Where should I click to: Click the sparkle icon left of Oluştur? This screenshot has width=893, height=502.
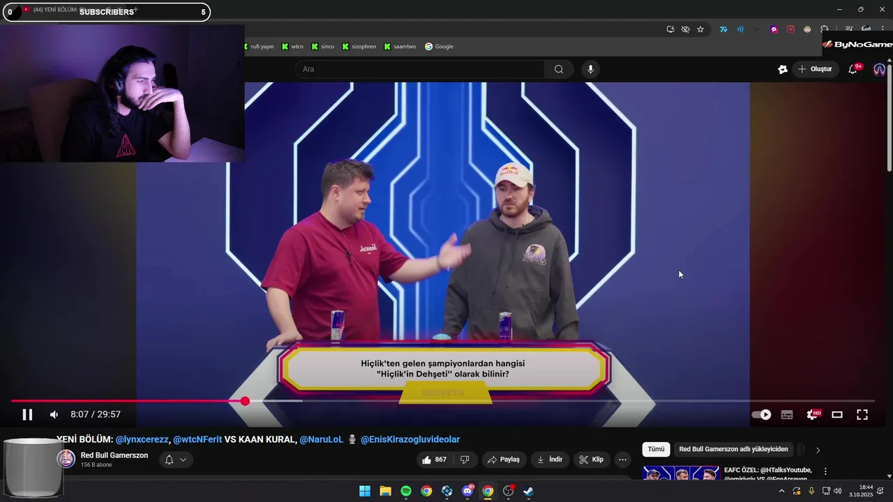click(783, 69)
